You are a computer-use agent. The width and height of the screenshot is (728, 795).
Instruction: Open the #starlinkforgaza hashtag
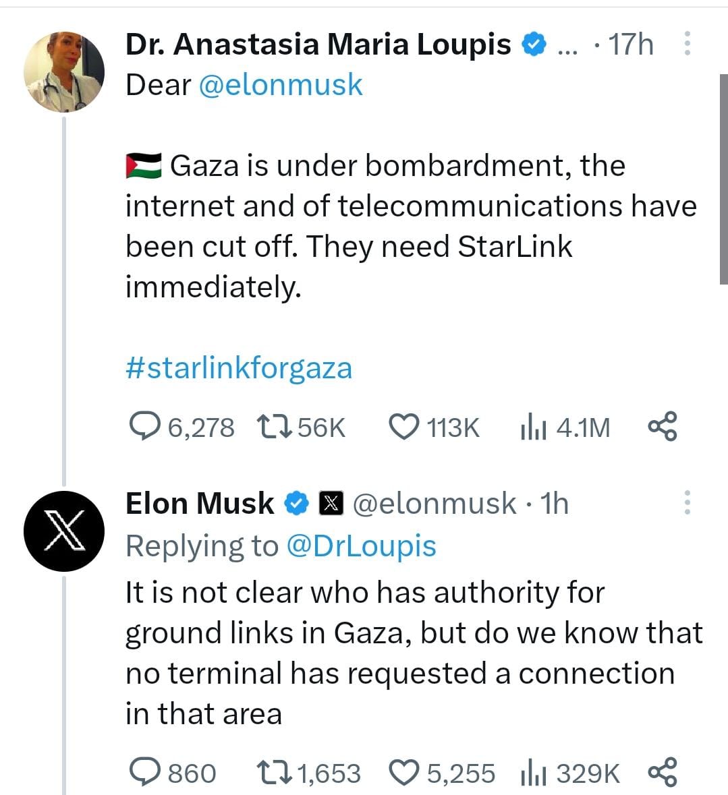point(239,368)
